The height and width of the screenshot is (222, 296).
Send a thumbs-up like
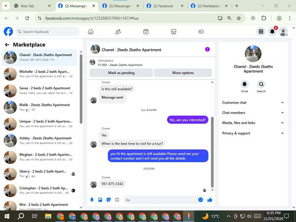[210, 200]
